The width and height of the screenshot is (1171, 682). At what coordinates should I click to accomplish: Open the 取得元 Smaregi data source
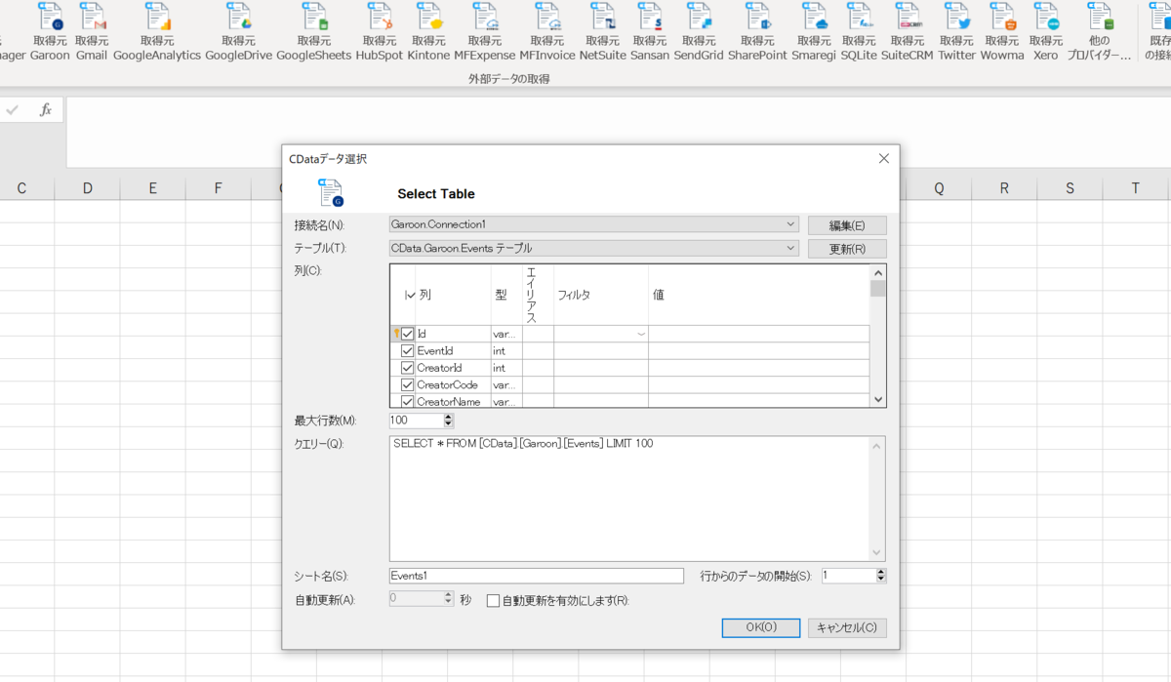[x=814, y=32]
